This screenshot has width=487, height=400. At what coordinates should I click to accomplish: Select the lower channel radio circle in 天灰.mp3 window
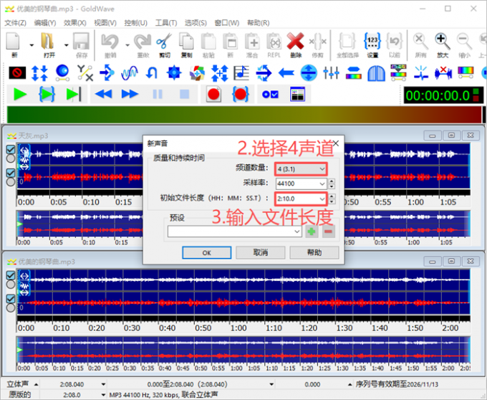[11, 182]
